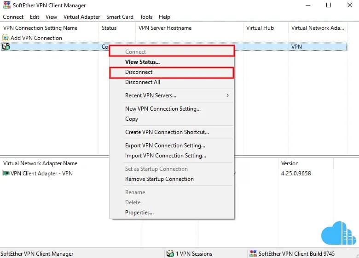Open the Smart Card menu

coord(120,17)
